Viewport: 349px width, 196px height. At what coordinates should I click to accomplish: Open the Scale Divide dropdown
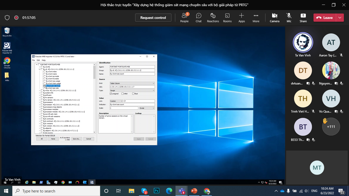click(147, 108)
